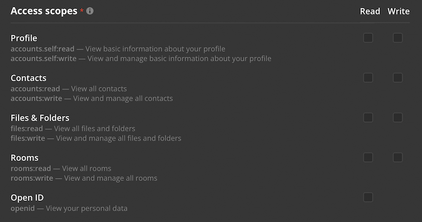Click the Files & Folders section title

[x=40, y=118]
